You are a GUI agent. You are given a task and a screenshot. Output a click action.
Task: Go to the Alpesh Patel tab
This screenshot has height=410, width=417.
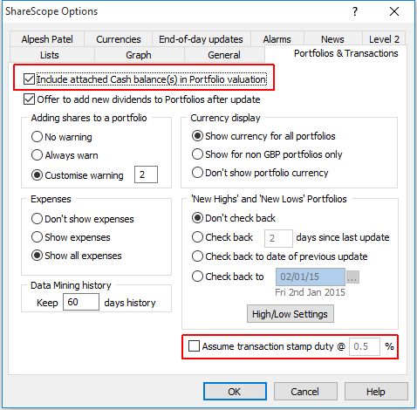click(x=47, y=39)
